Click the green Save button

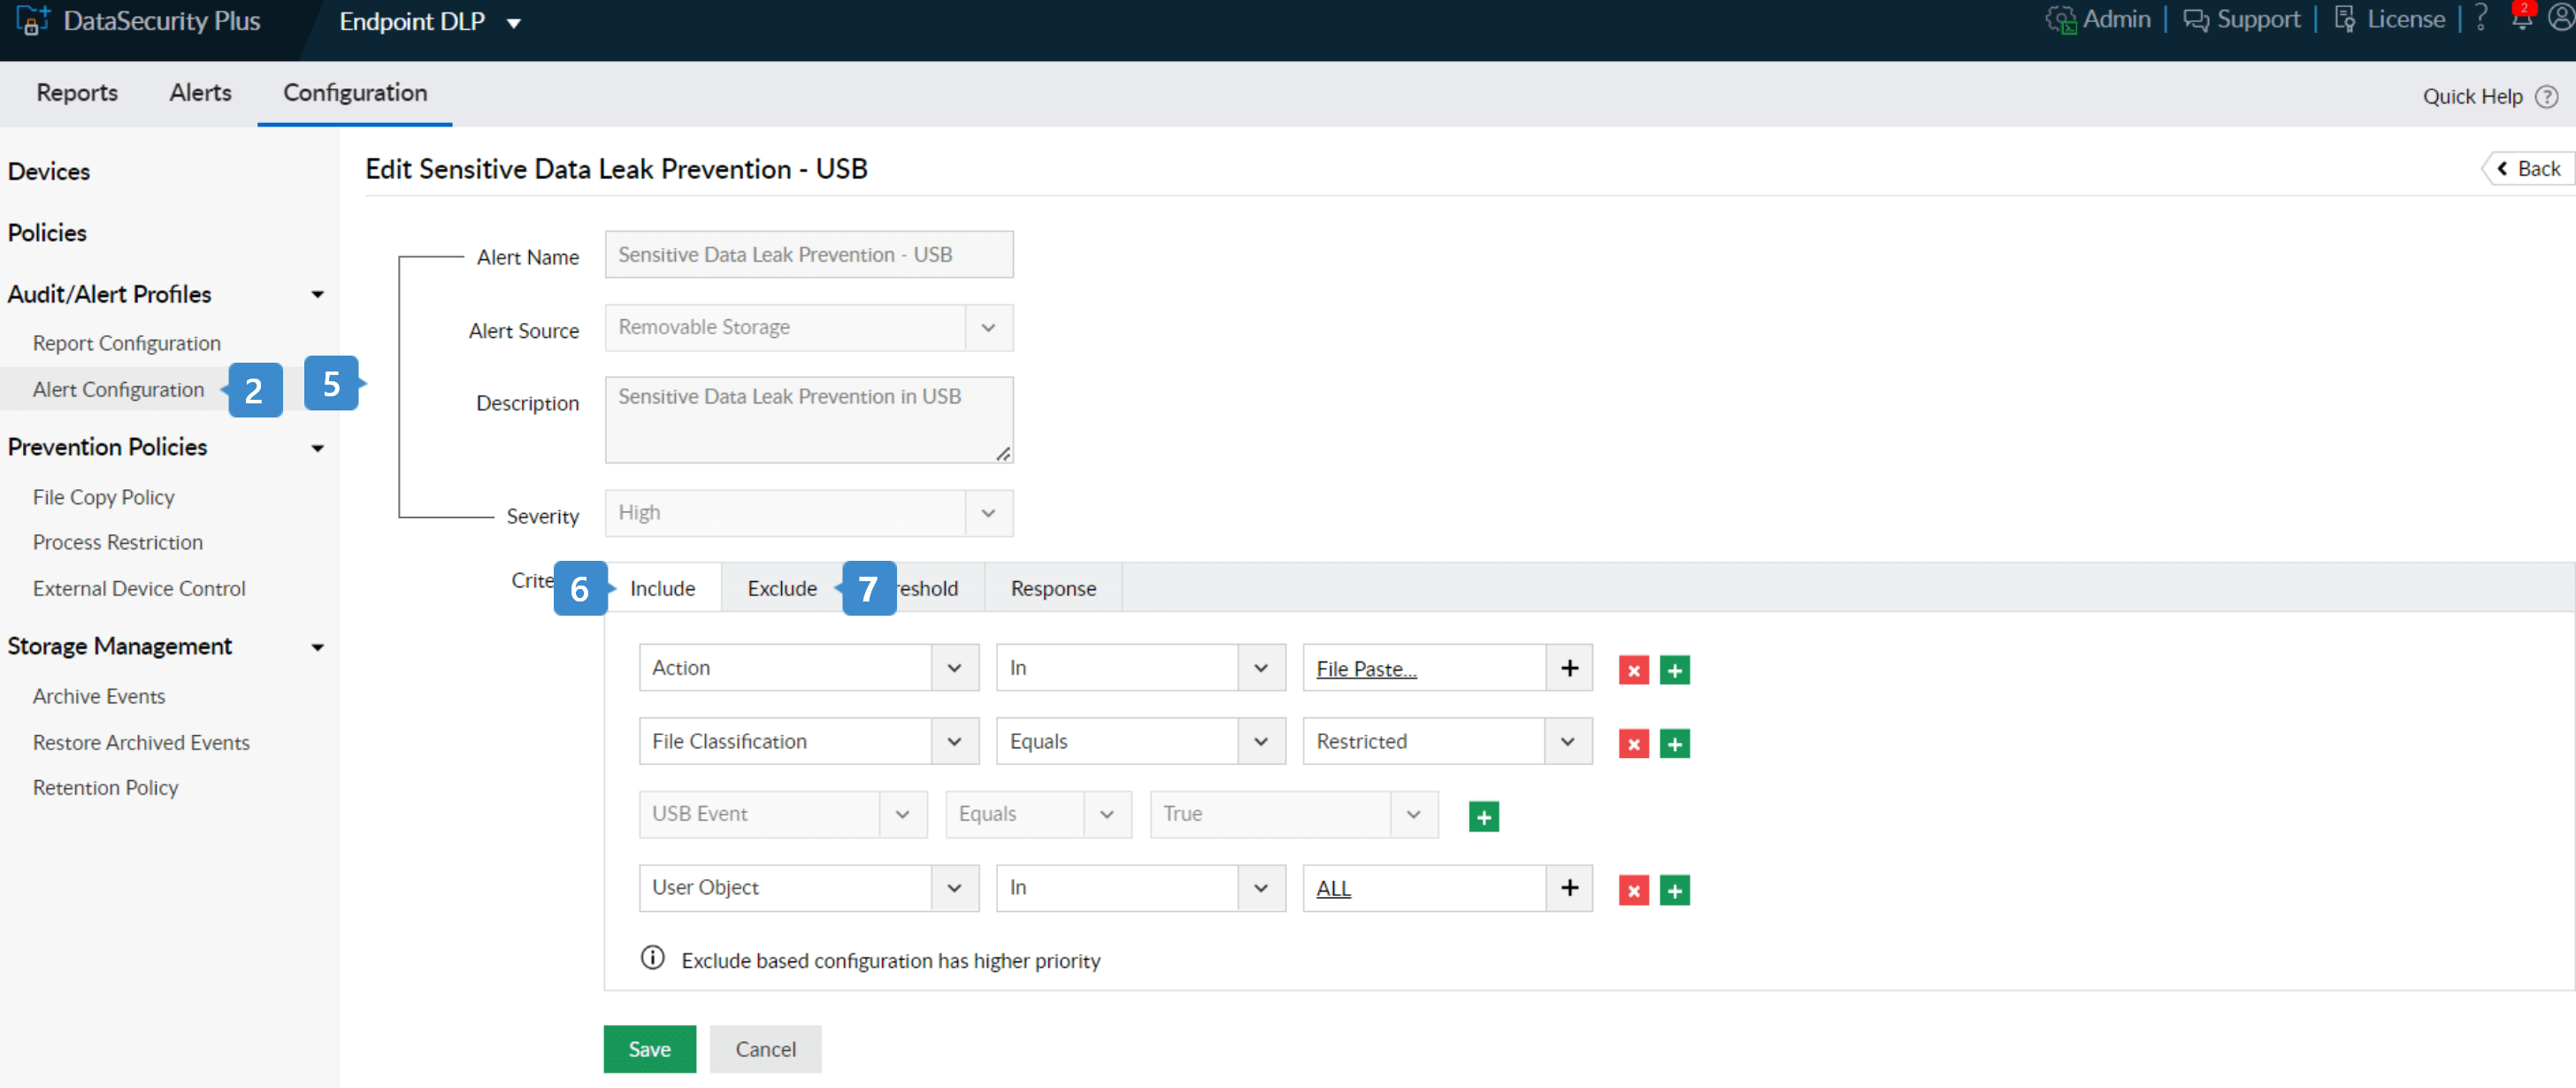tap(649, 1049)
